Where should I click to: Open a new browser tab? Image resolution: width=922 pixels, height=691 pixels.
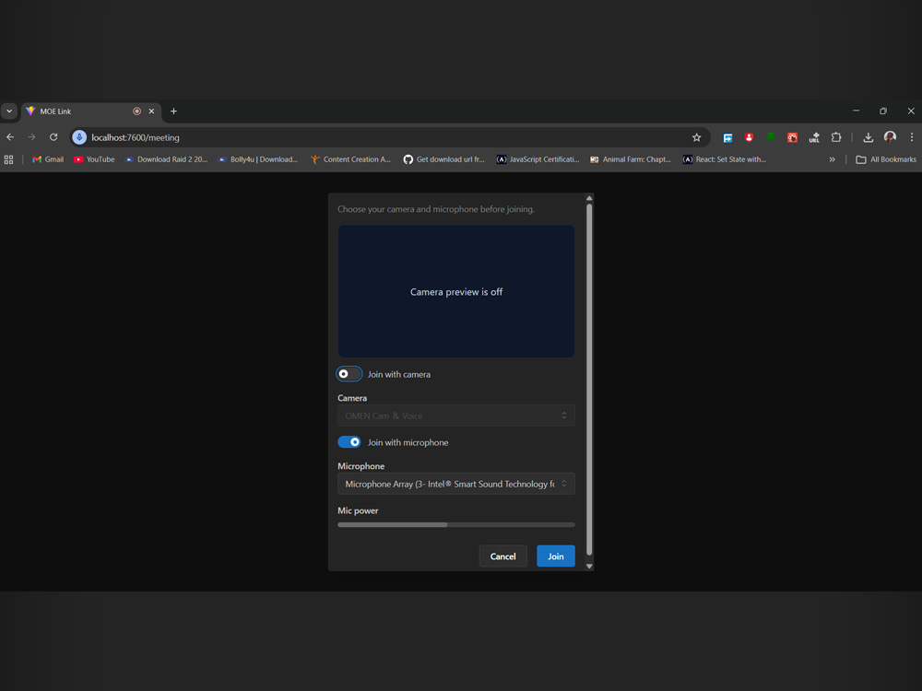[x=173, y=111]
